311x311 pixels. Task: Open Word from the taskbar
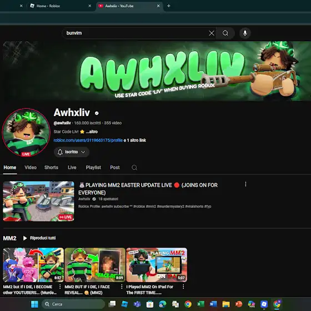(x=213, y=304)
